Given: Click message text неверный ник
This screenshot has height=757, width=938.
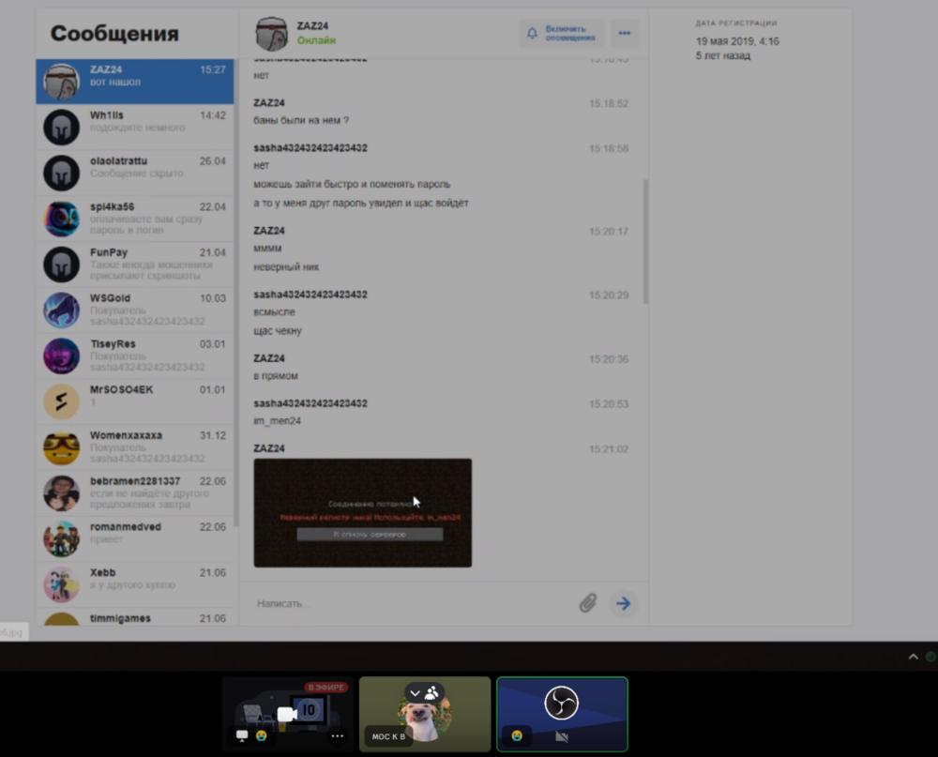Looking at the screenshot, I should coord(286,267).
